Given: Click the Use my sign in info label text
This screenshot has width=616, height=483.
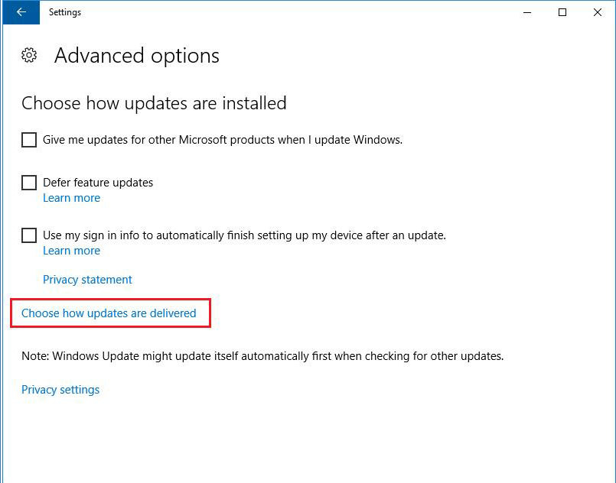Looking at the screenshot, I should [x=244, y=235].
